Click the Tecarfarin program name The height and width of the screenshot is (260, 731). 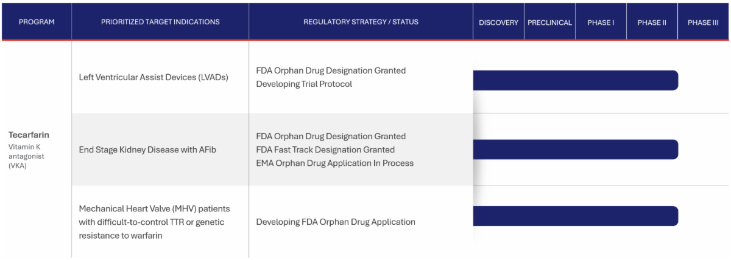29,135
